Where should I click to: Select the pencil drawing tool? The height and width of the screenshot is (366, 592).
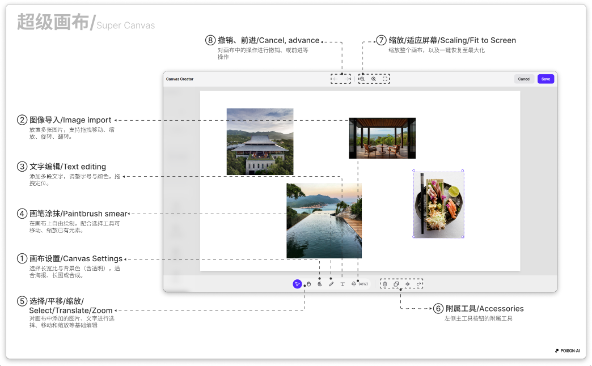(331, 284)
